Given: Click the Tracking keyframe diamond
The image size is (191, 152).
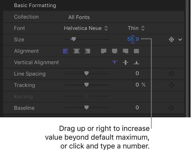Looking at the screenshot, I should (x=171, y=85).
